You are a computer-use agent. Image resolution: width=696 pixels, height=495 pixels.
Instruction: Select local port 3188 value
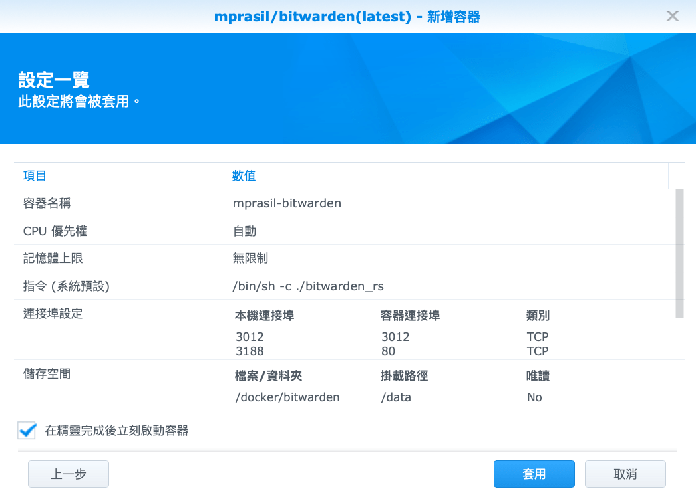click(250, 351)
